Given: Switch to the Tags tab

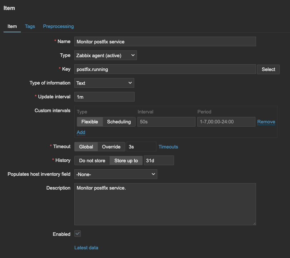Looking at the screenshot, I should click(x=30, y=26).
